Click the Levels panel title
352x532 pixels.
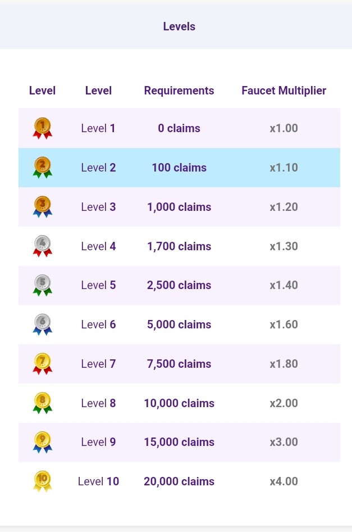pyautogui.click(x=179, y=26)
